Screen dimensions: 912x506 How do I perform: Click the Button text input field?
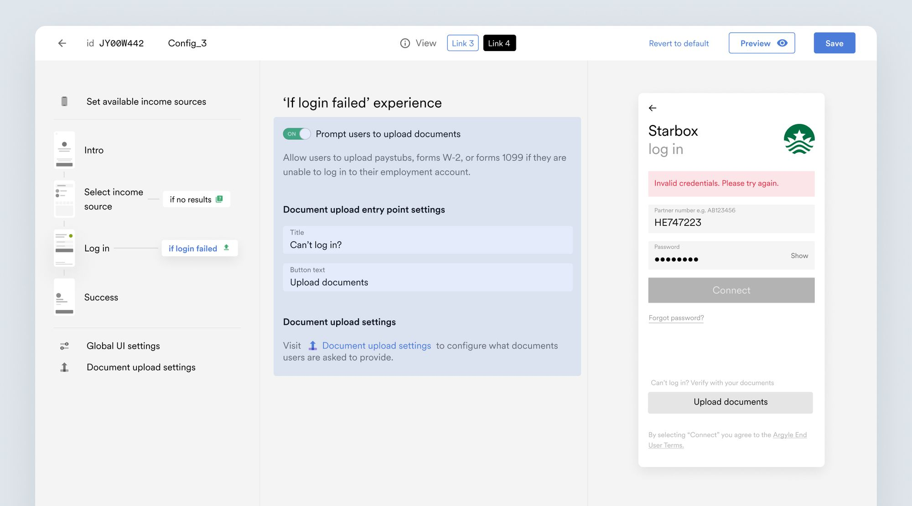(x=427, y=277)
